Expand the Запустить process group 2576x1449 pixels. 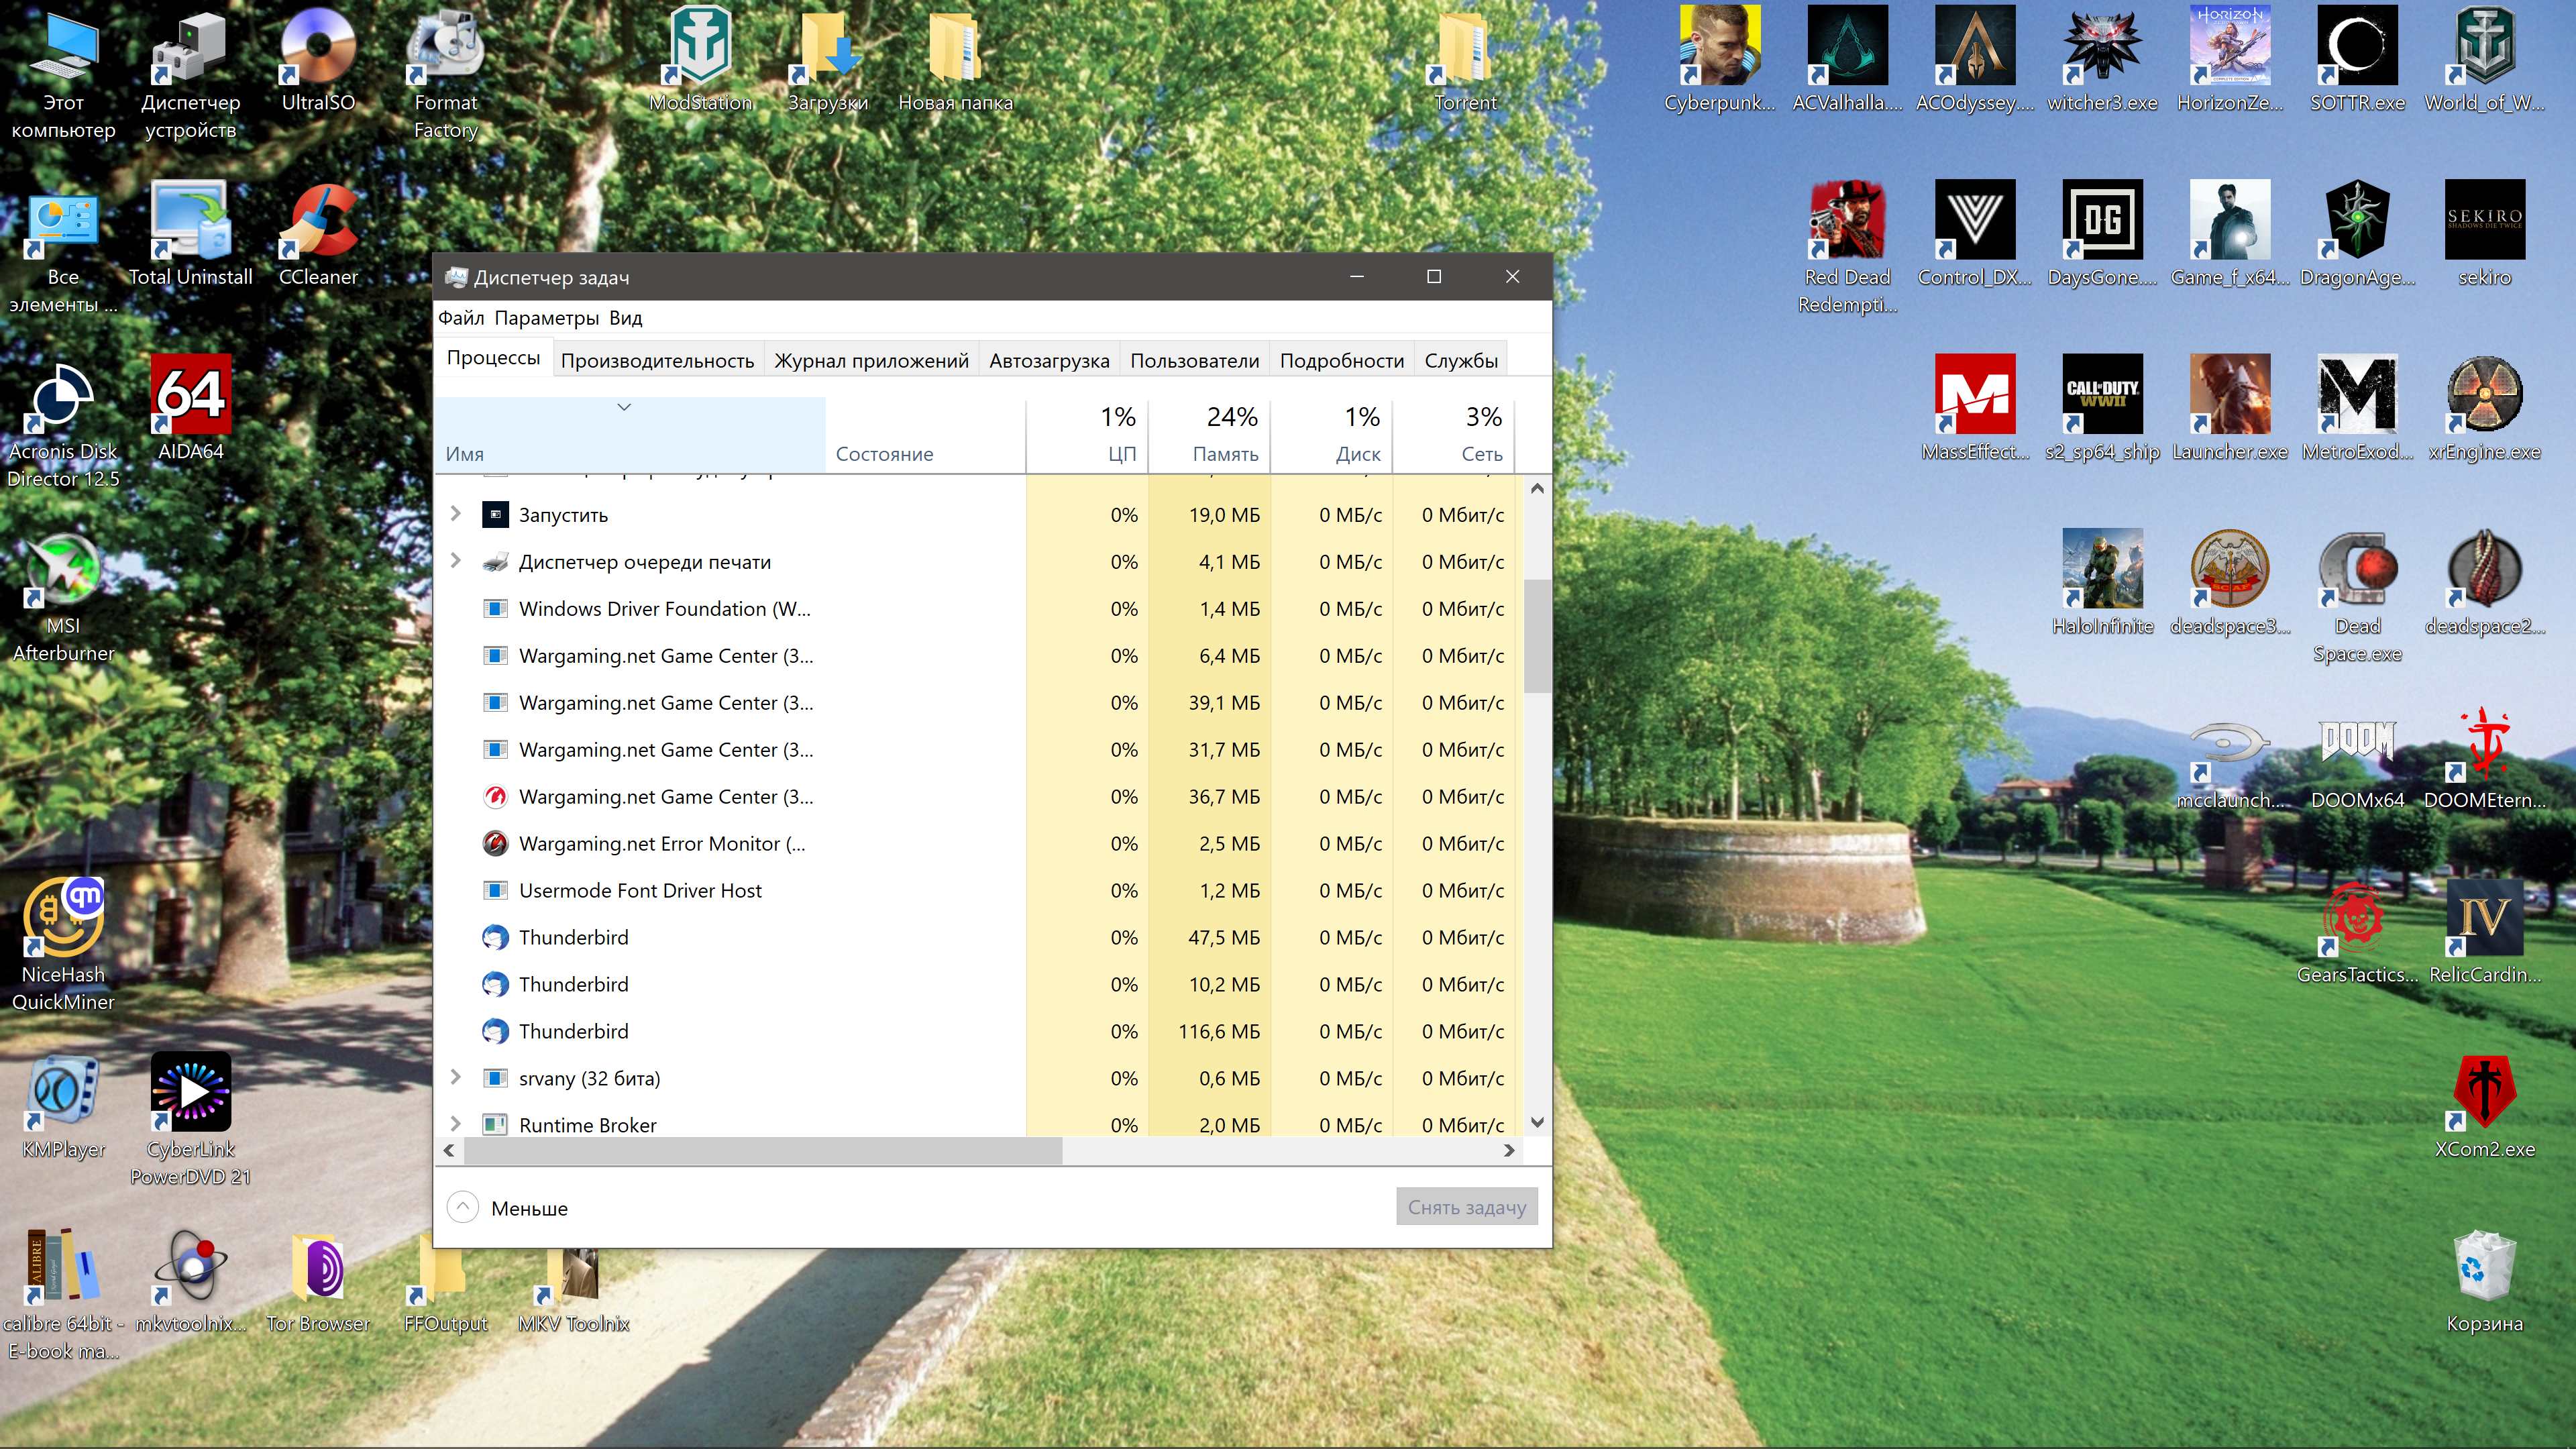click(455, 514)
